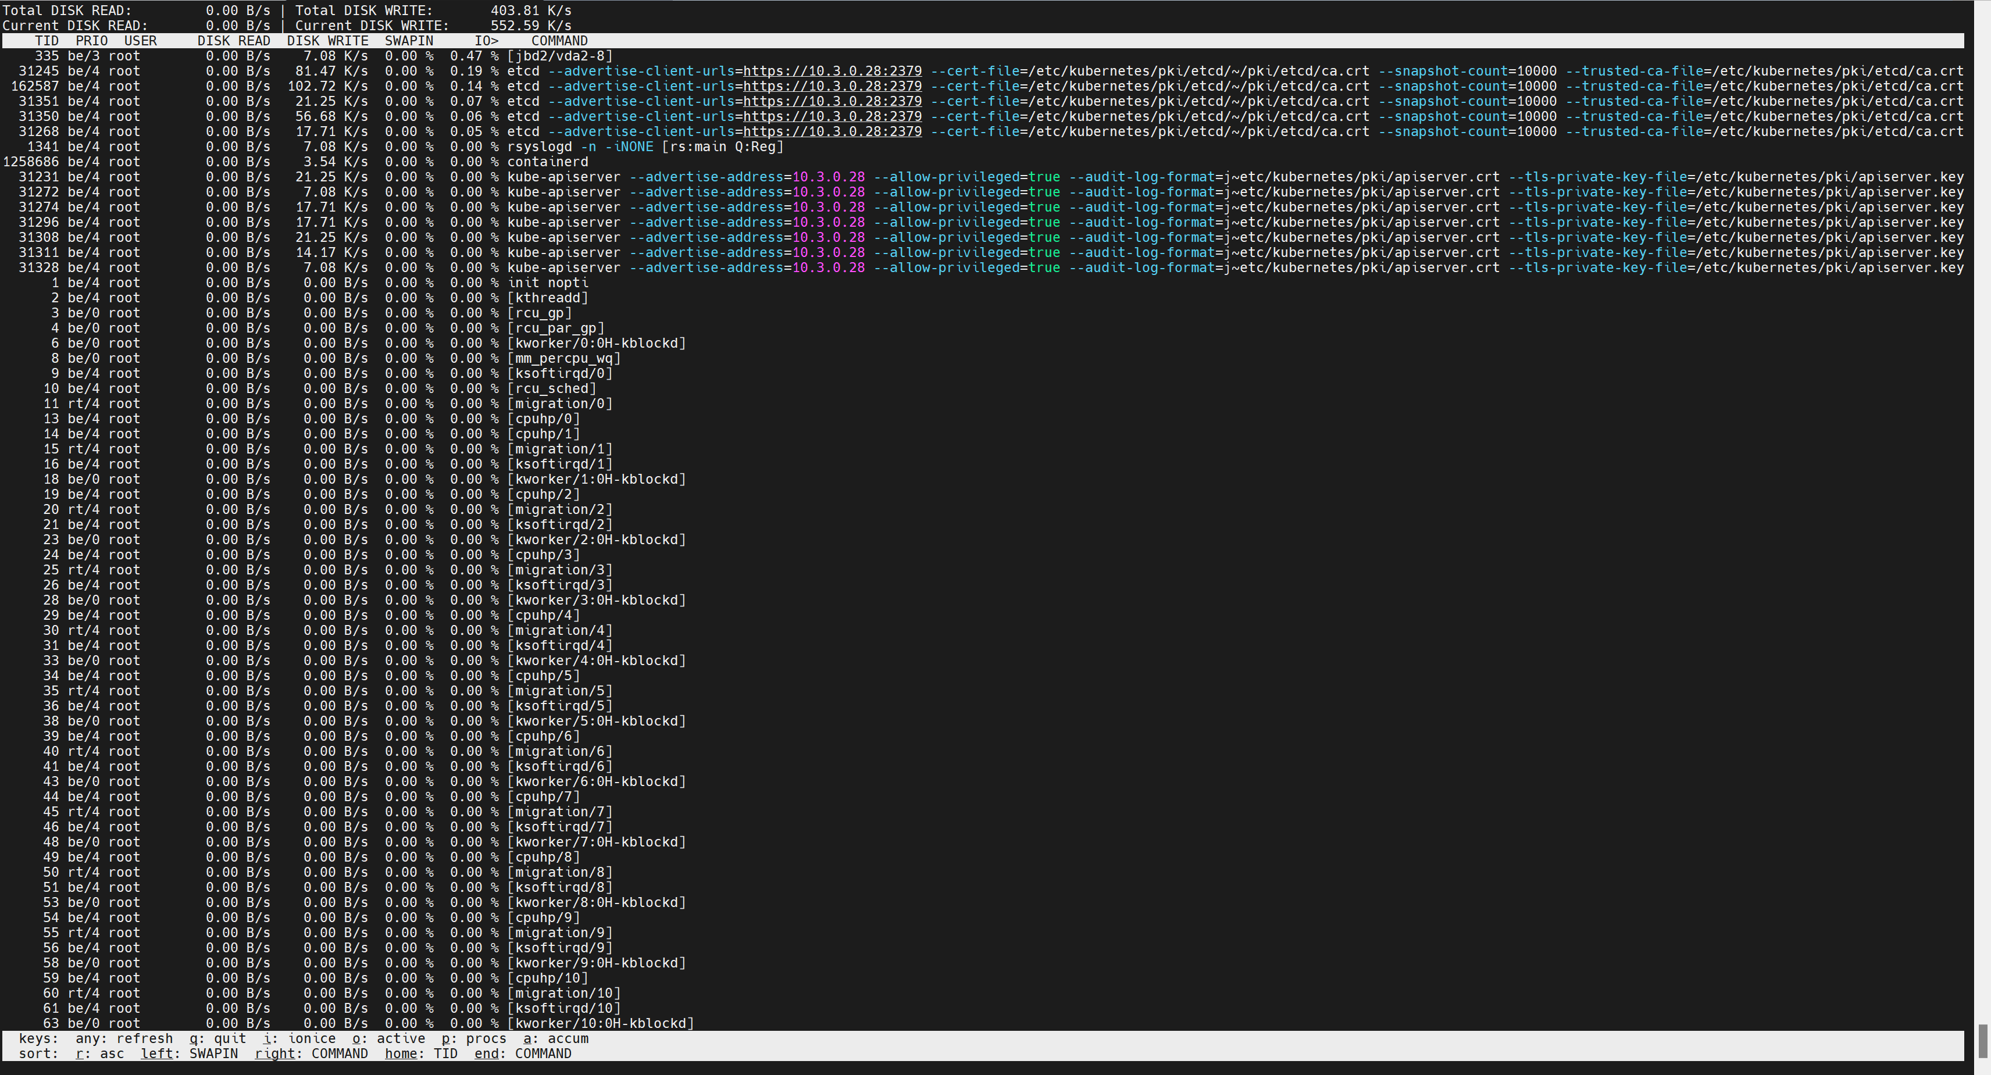The height and width of the screenshot is (1075, 1991).
Task: Click the COMMAND column header
Action: 559,41
